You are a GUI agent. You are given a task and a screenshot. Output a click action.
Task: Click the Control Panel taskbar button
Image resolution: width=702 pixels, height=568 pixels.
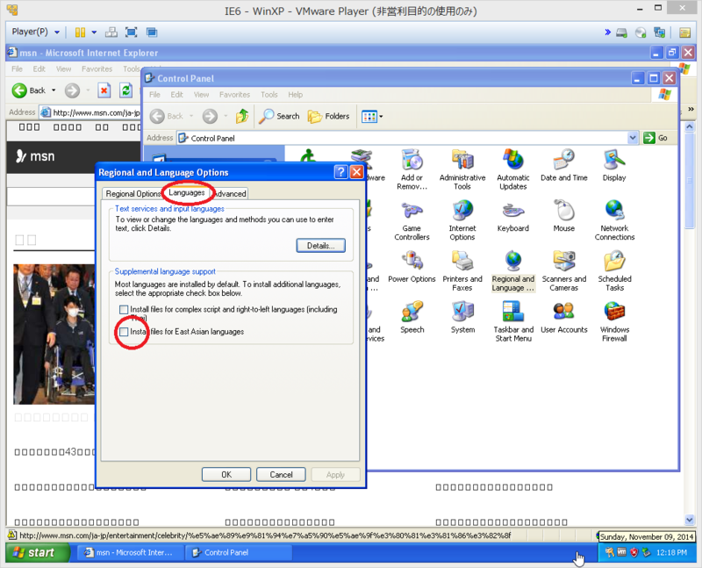point(238,553)
